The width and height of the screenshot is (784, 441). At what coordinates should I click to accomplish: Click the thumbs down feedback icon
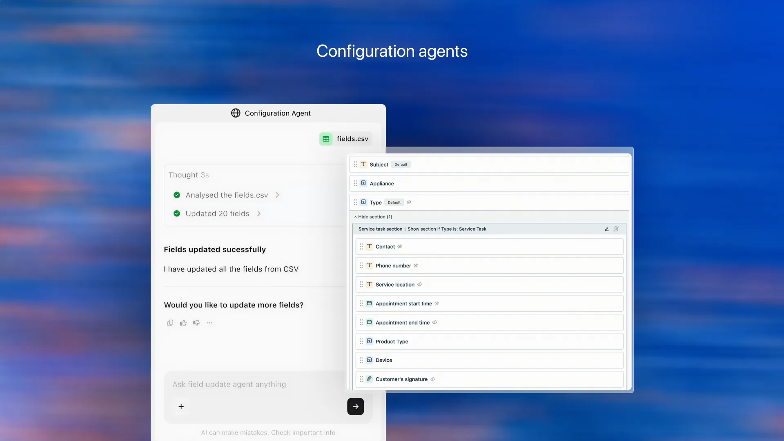click(196, 323)
